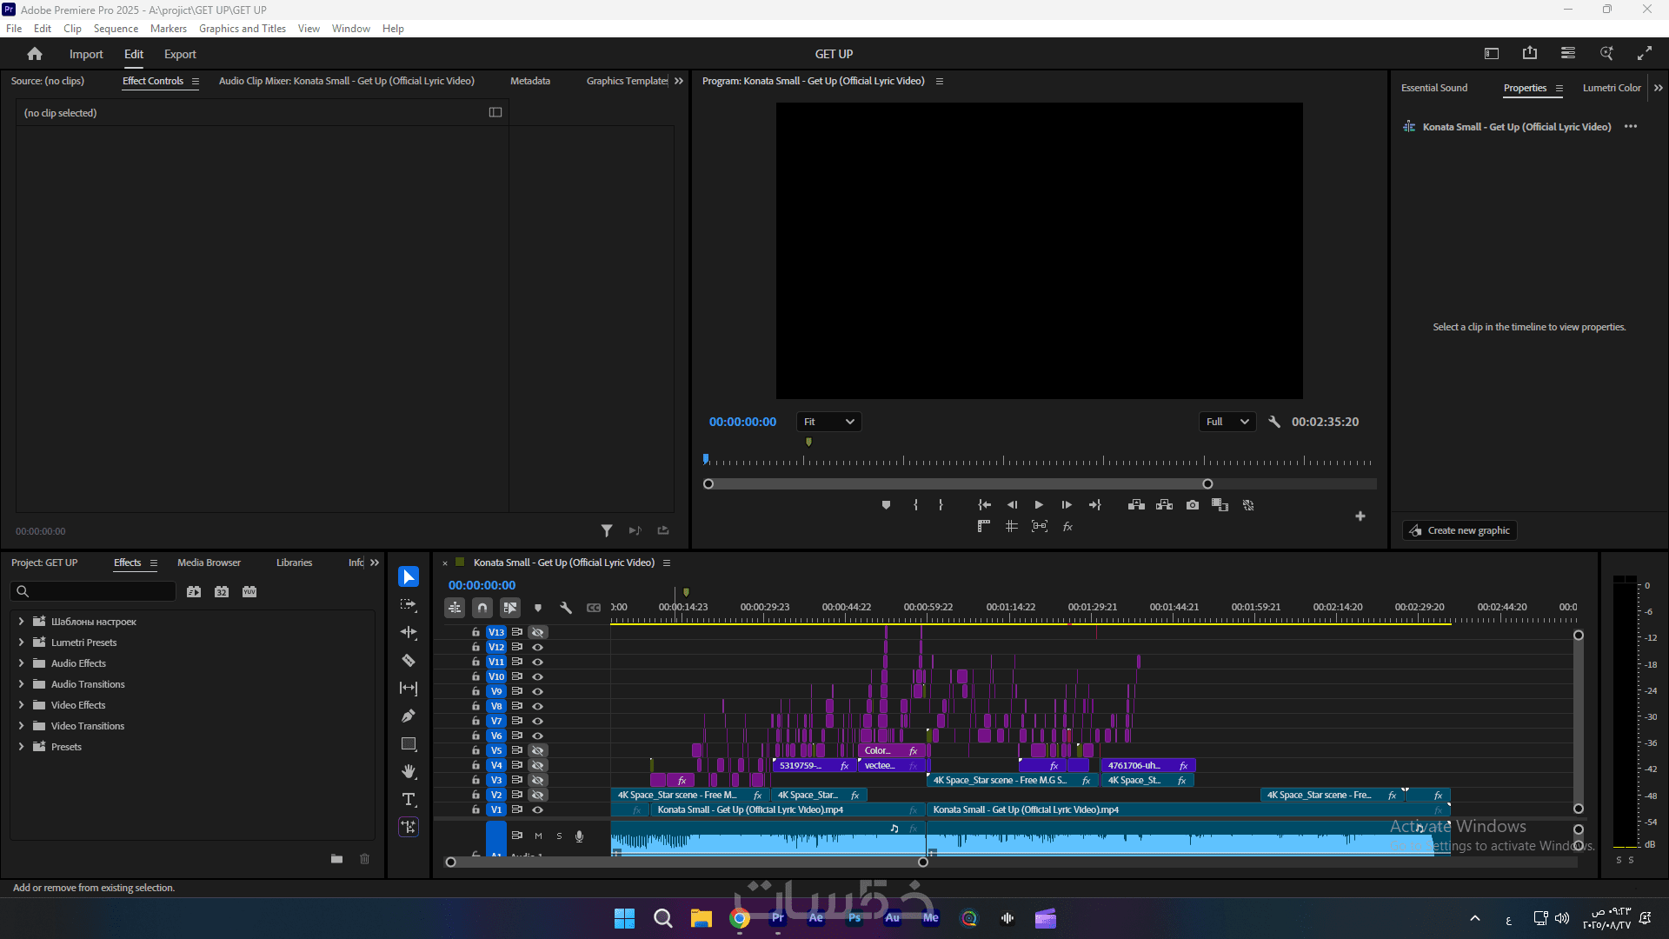
Task: Select the Razor tool
Action: (409, 661)
